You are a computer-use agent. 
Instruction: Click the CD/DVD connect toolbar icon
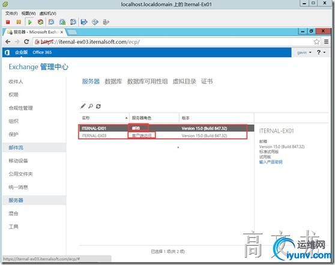95,22
